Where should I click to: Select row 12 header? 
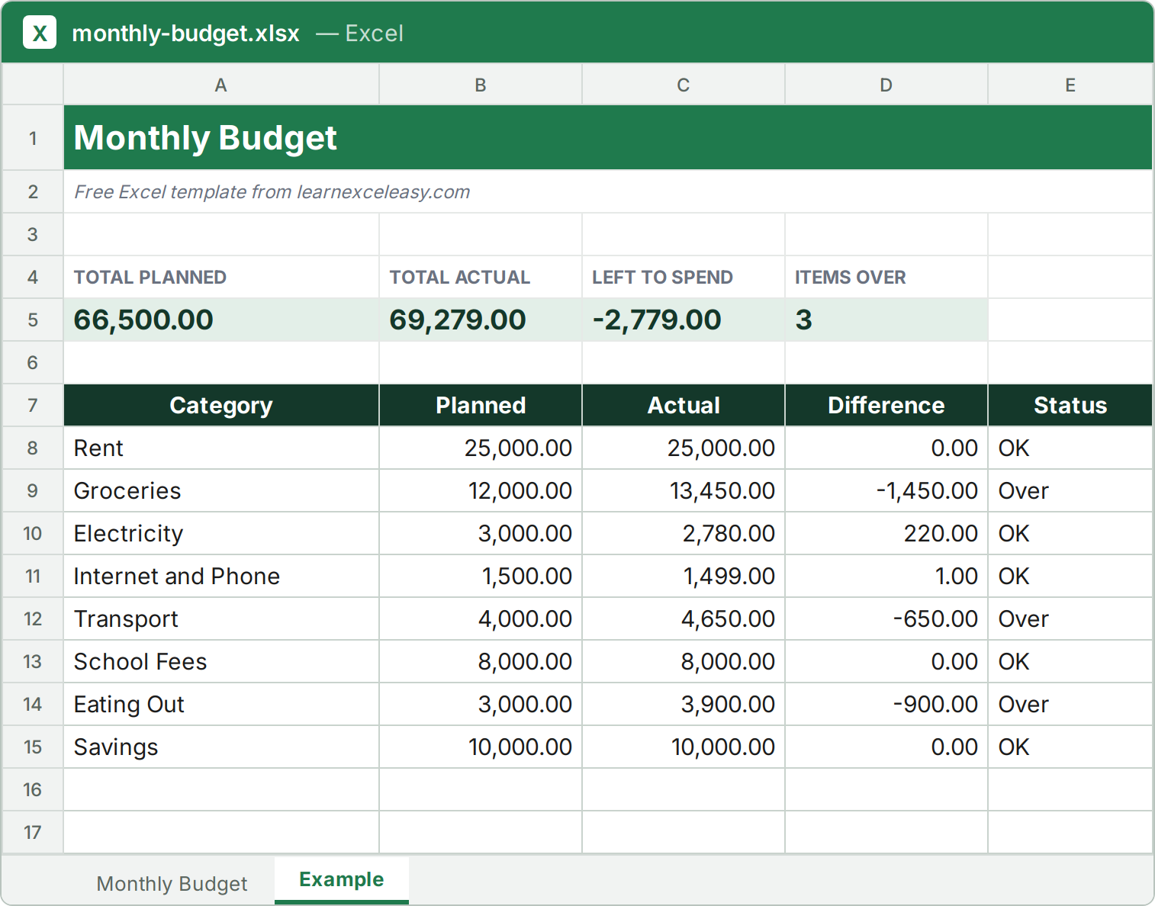coord(33,618)
